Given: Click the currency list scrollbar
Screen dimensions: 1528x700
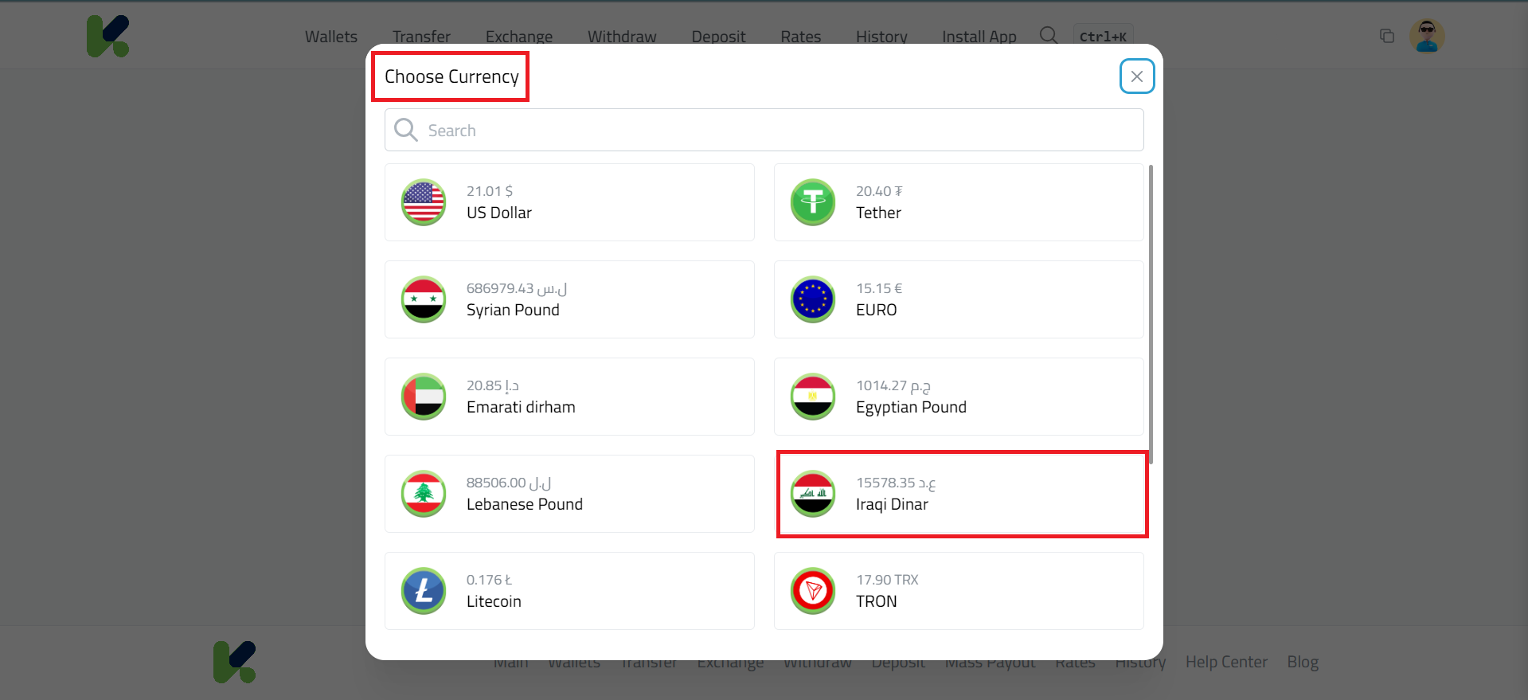Looking at the screenshot, I should point(1151,314).
